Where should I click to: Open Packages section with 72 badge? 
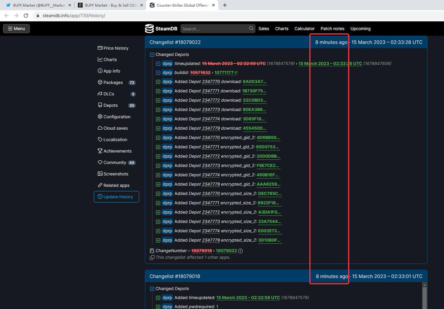[x=117, y=83]
